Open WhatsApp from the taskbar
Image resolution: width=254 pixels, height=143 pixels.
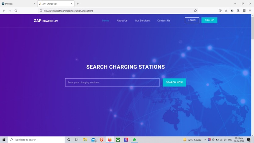[x=134, y=140]
